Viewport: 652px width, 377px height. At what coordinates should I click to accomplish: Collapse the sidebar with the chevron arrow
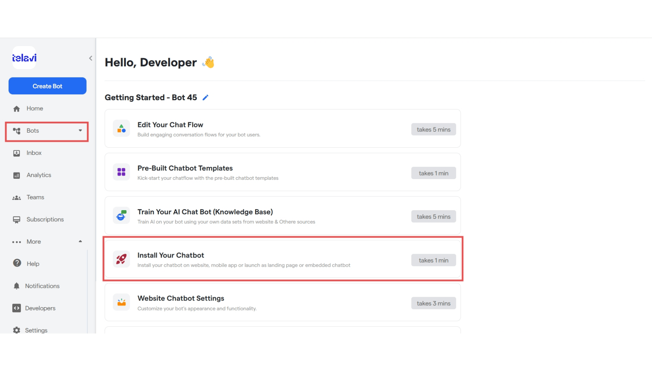click(90, 58)
